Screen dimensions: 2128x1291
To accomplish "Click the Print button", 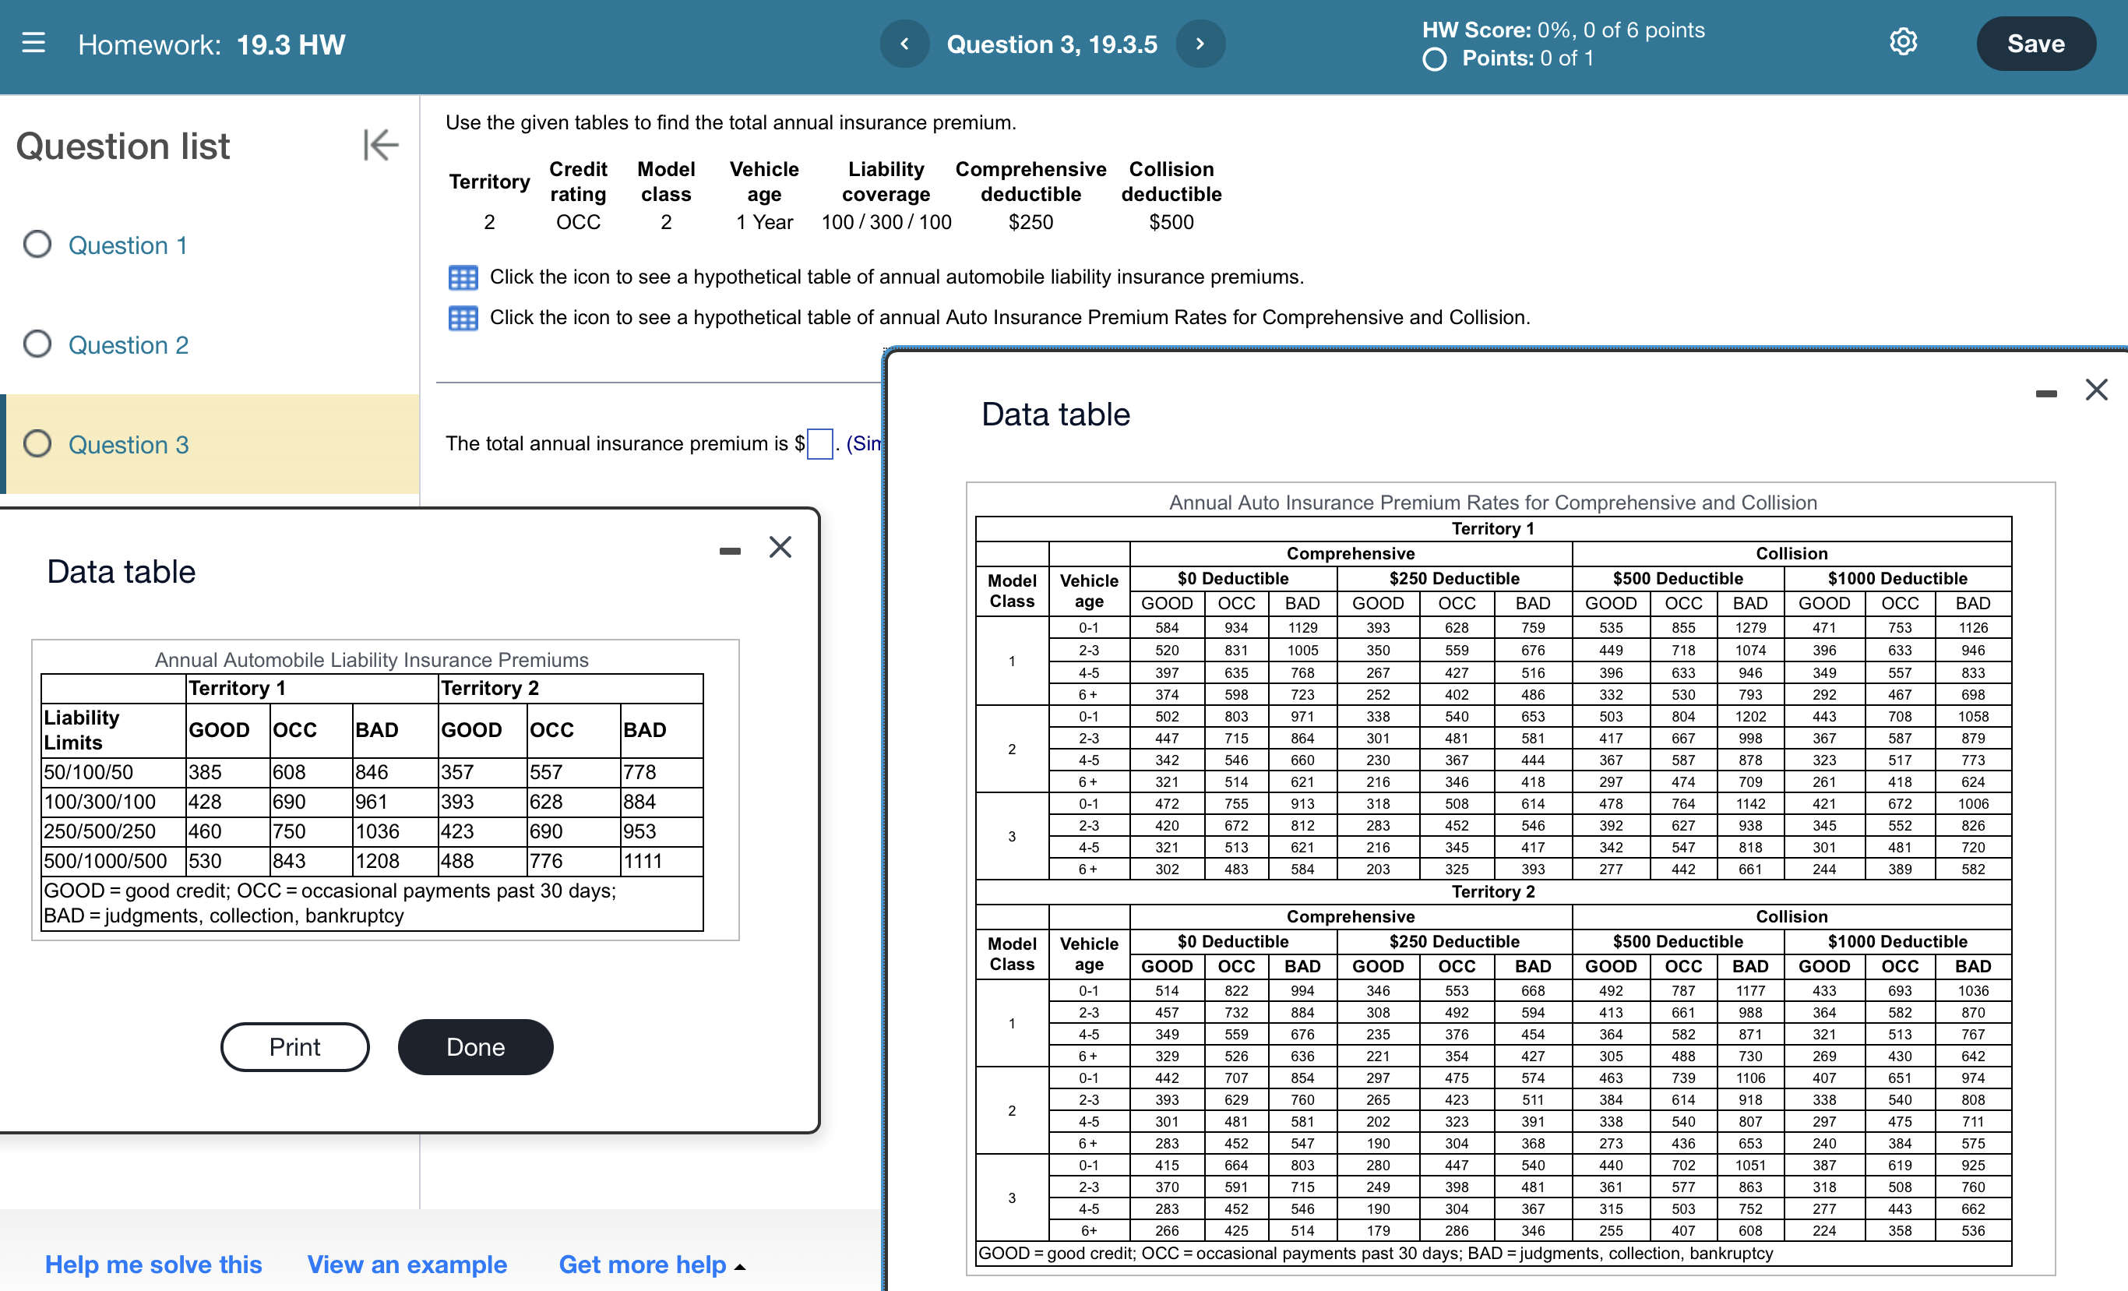I will point(294,1046).
